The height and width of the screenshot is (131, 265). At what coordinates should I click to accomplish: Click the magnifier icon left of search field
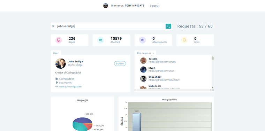coord(53,26)
